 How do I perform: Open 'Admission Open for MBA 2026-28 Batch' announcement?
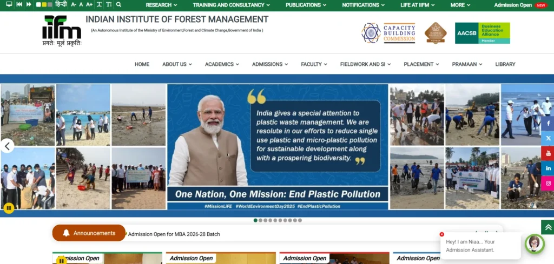pos(174,234)
